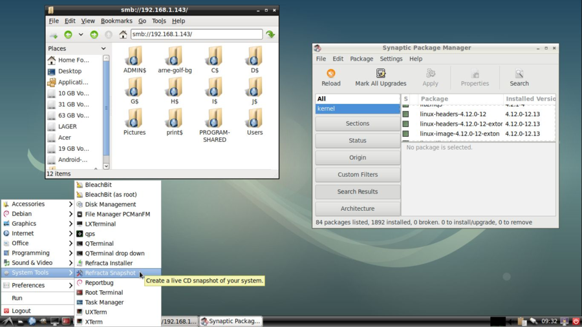This screenshot has width=582, height=327.
Task: Launch BleachBit from System Tools menu
Action: tap(118, 185)
